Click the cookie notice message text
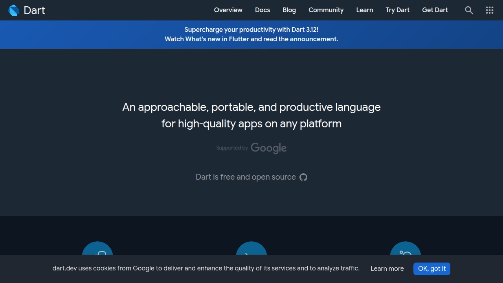The height and width of the screenshot is (283, 503). [206, 268]
